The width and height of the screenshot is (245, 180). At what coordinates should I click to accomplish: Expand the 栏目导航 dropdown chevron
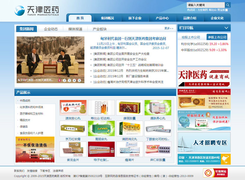tap(226, 28)
